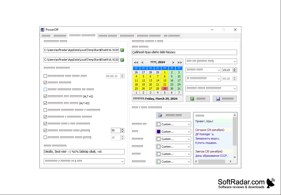Tick the checkbox on the 00:00:10 timer row

coord(45,76)
